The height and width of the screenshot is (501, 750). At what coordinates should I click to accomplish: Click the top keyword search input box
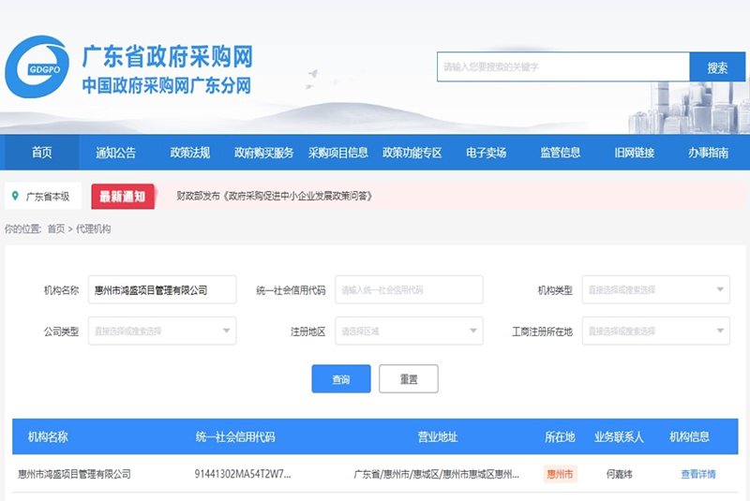562,67
